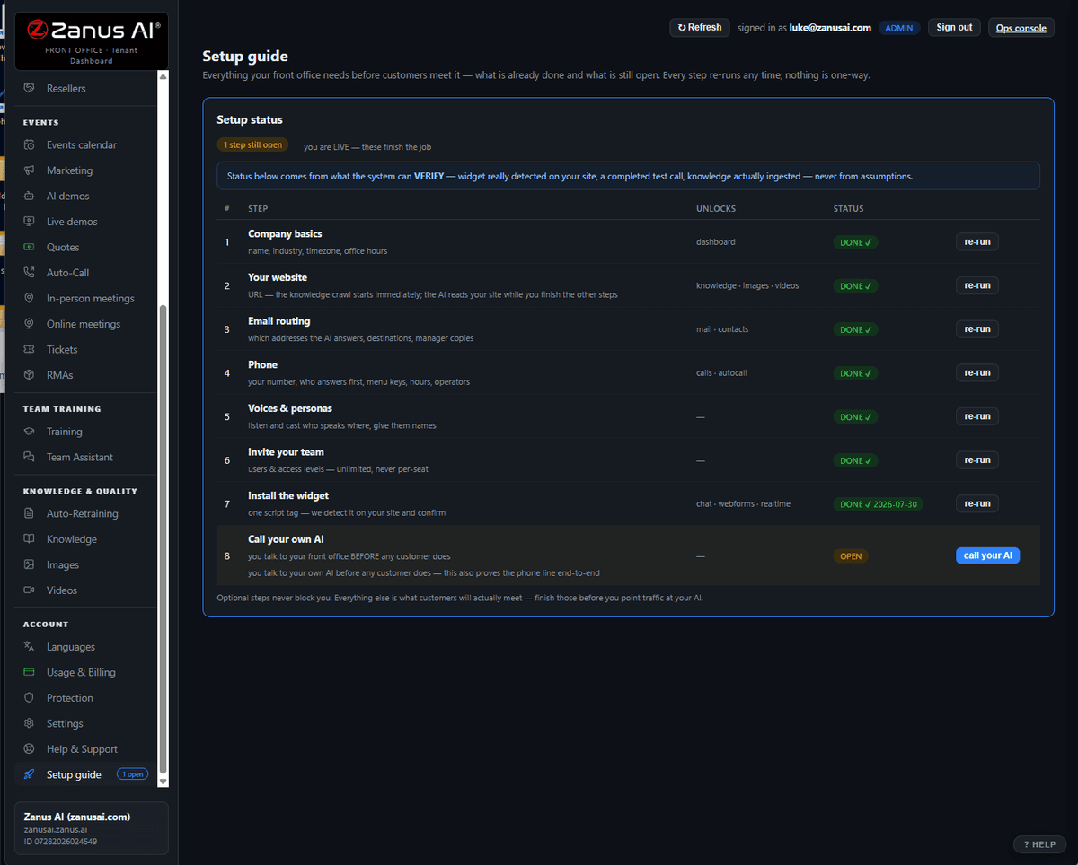Click the knowledge · images · videos text
Image resolution: width=1078 pixels, height=865 pixels.
(747, 285)
